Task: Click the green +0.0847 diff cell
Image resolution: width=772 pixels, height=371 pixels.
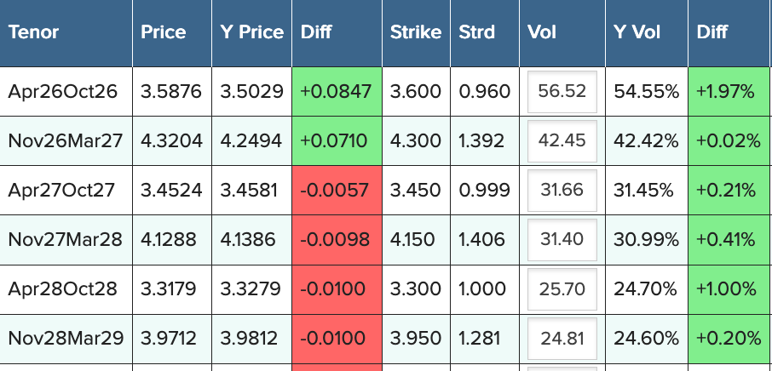Action: point(336,91)
